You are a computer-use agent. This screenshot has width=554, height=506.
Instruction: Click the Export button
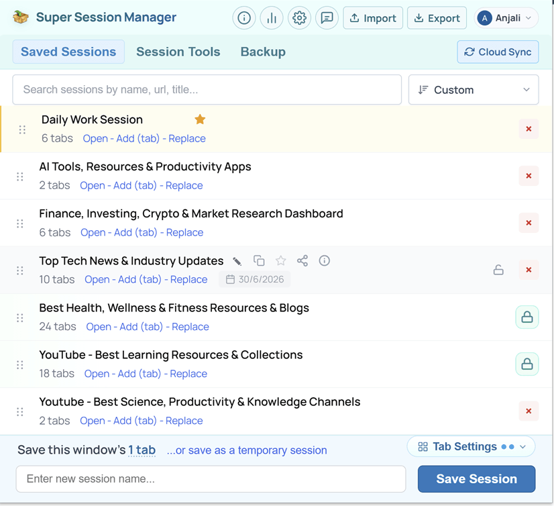437,18
